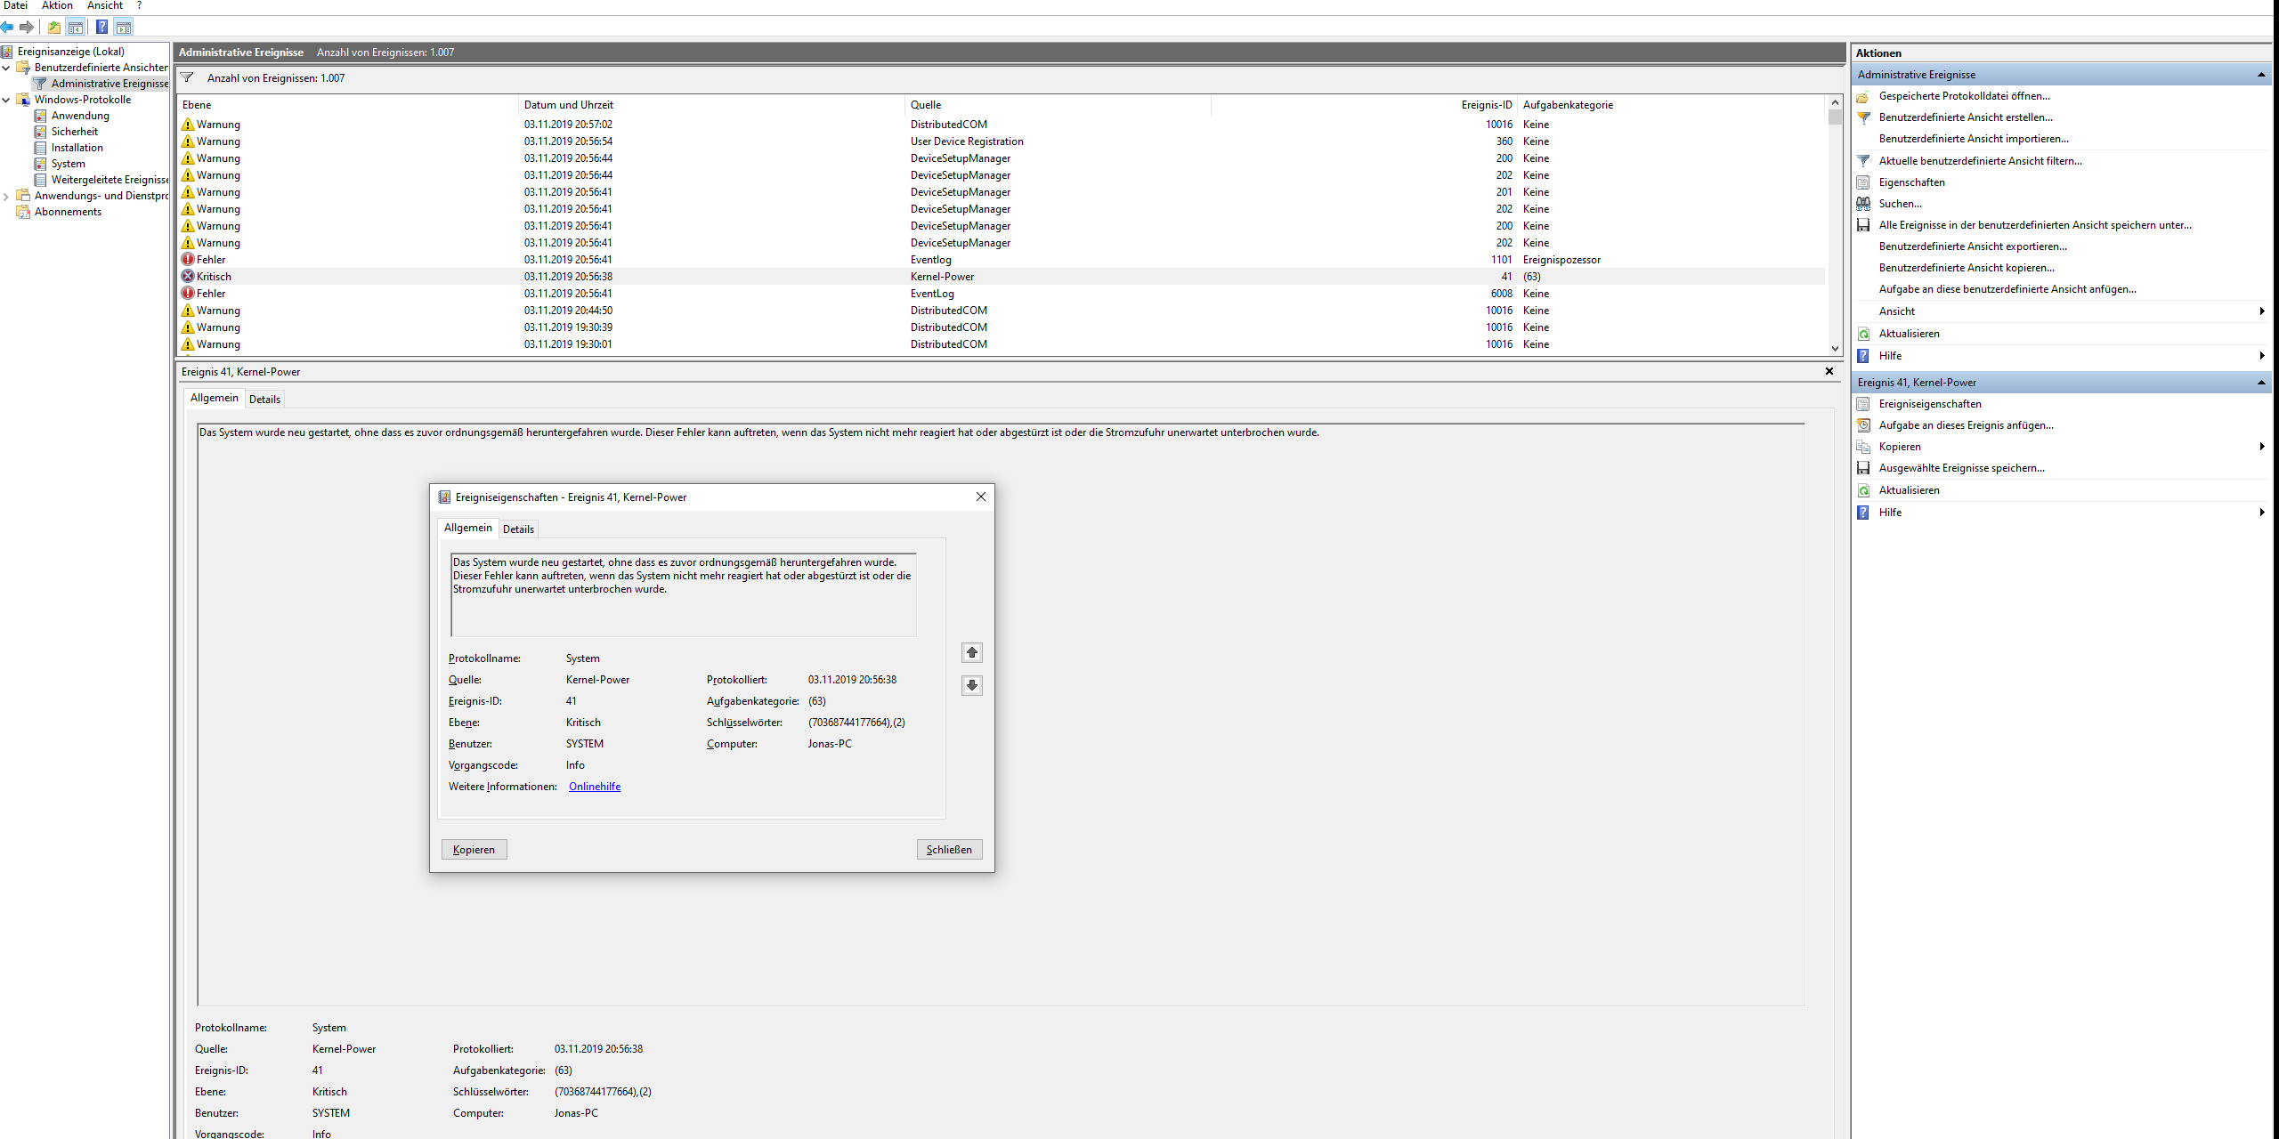Viewport: 2279px width, 1139px height.
Task: Switch to Details tab in preview pane
Action: tap(264, 400)
